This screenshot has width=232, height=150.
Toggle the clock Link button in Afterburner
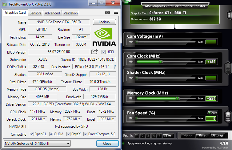pyautogui.click(x=228, y=68)
